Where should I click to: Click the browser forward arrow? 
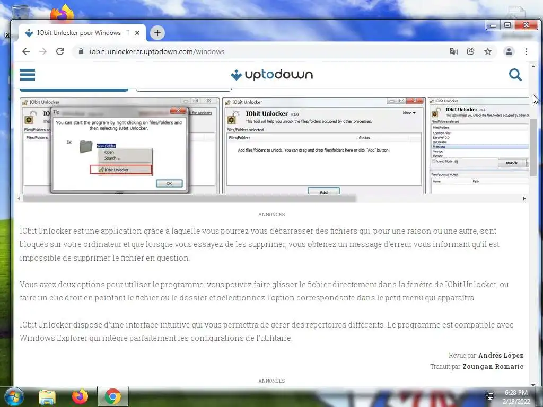(x=43, y=51)
